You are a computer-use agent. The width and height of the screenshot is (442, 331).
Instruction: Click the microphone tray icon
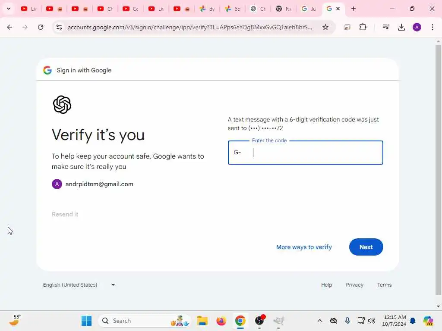tap(347, 321)
